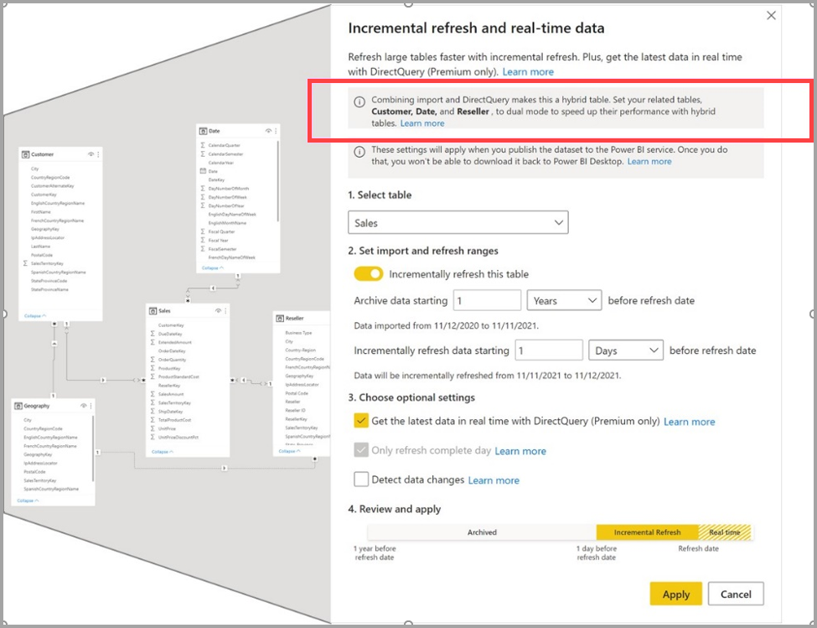817x628 pixels.
Task: Select Business Type field in Reseller table
Action: [x=298, y=333]
